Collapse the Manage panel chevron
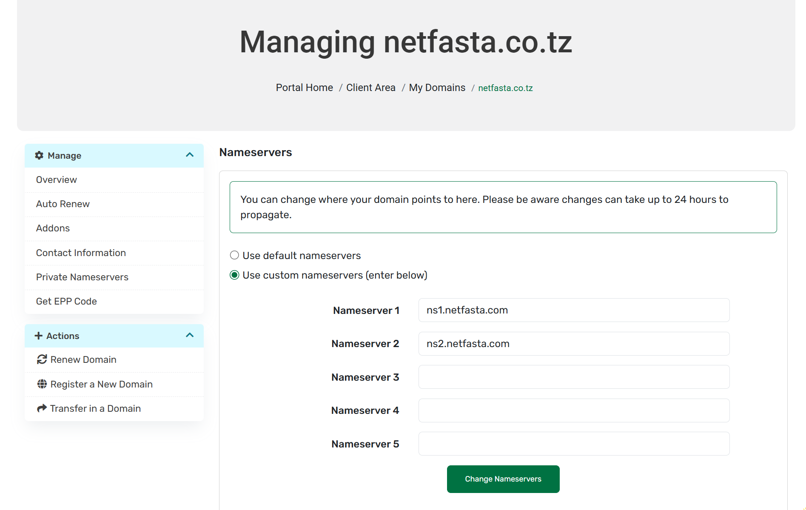This screenshot has width=806, height=510. [190, 155]
